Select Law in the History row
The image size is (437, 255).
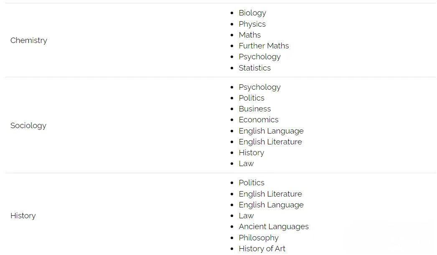[x=246, y=216]
